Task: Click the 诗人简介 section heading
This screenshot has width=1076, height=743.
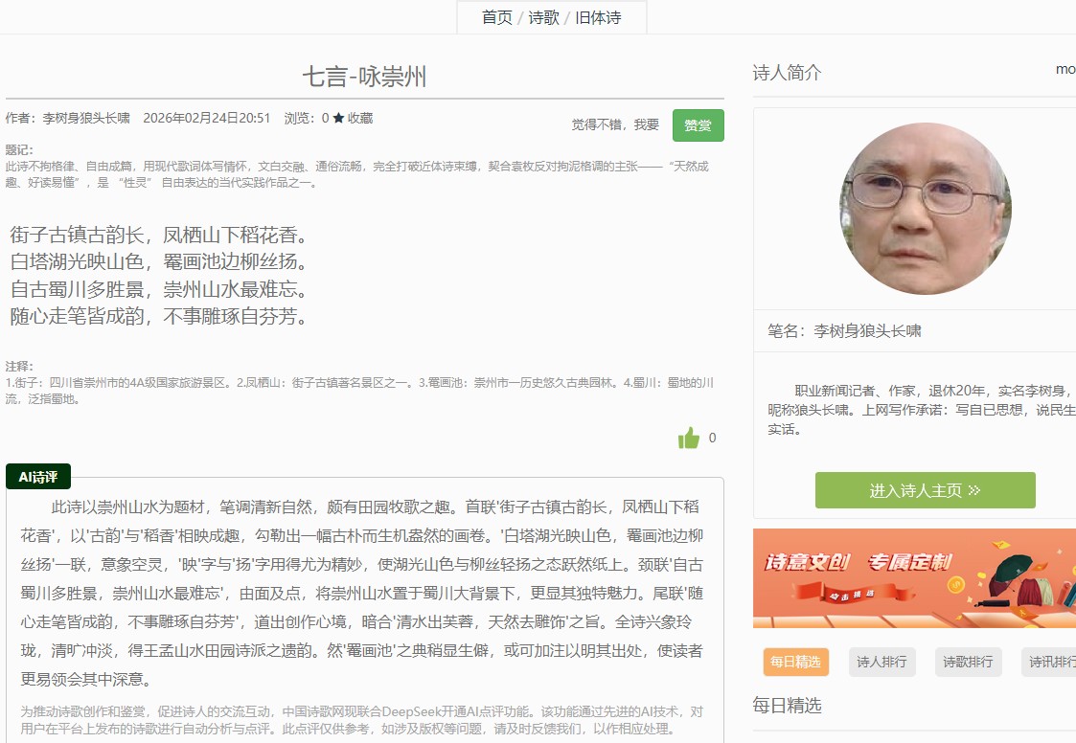Action: point(788,73)
